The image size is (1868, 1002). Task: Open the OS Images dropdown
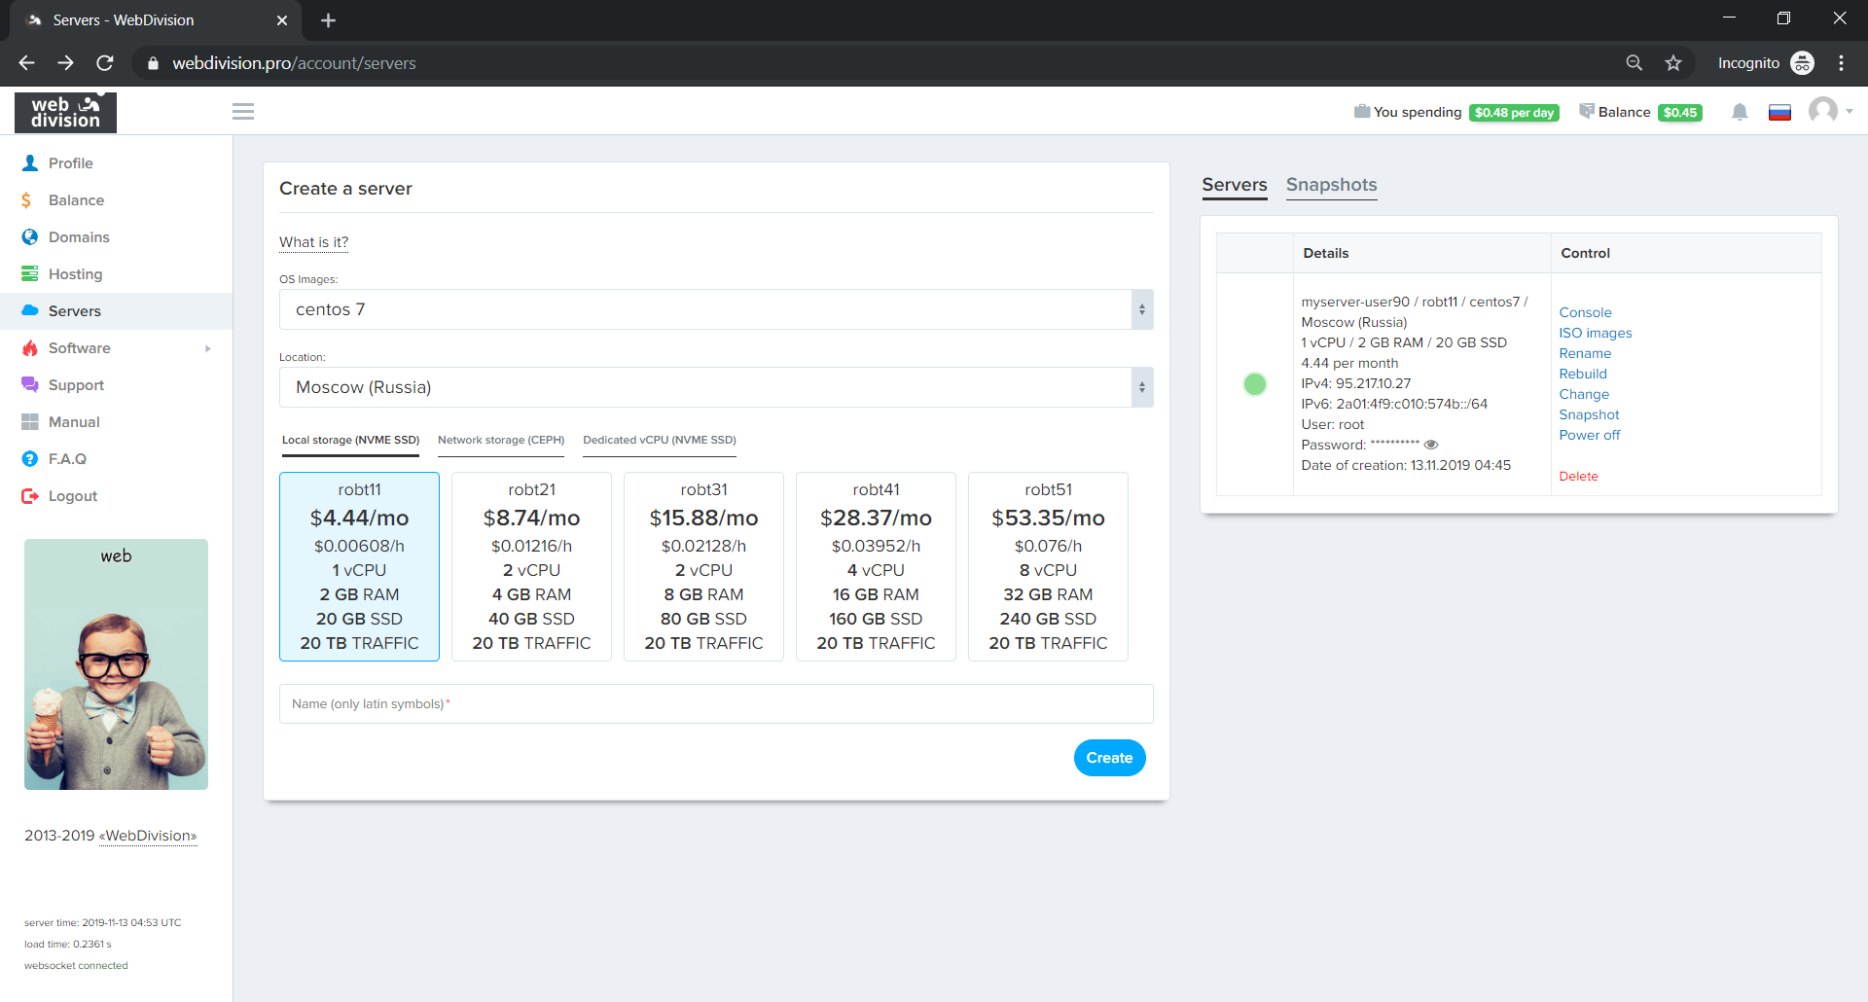point(716,309)
